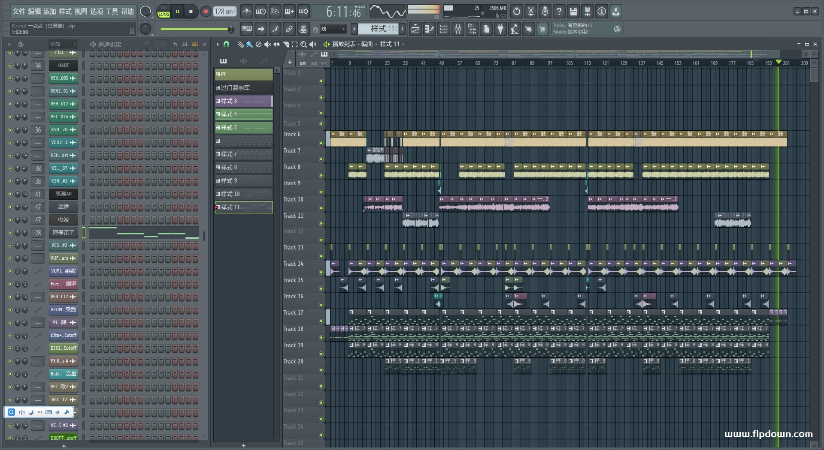Click the save project floppy icon
Image resolution: width=824 pixels, height=450 pixels.
(x=573, y=12)
